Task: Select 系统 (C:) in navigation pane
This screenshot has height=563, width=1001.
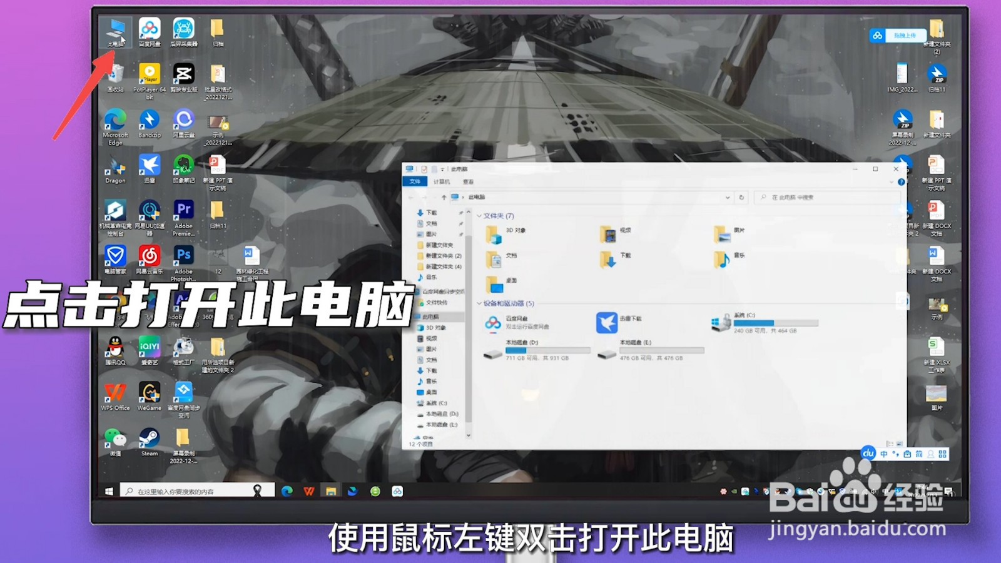Action: click(x=432, y=403)
